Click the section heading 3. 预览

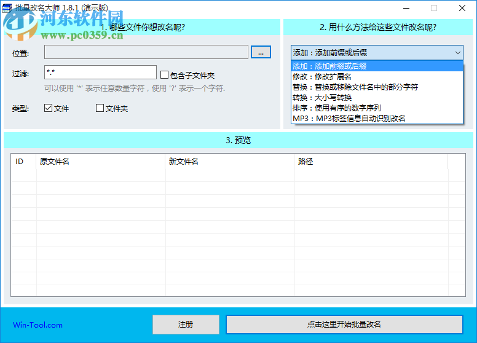coord(238,140)
